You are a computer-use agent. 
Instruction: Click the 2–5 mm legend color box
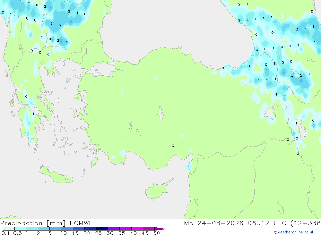[44, 229]
